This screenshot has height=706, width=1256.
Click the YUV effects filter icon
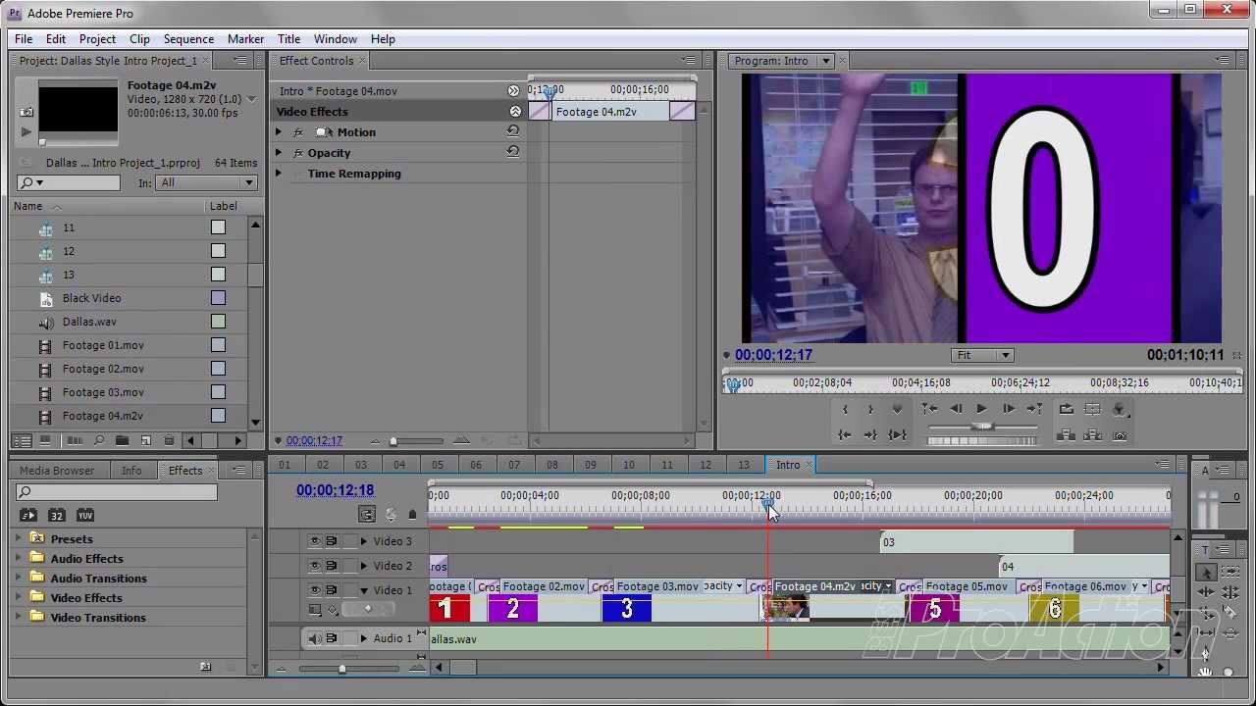click(85, 516)
